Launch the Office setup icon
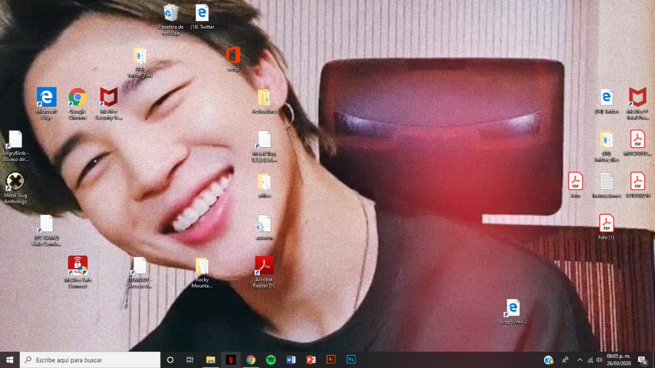The height and width of the screenshot is (368, 655). tap(233, 55)
